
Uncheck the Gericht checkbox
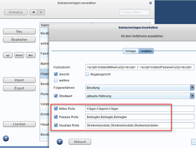point(56,74)
